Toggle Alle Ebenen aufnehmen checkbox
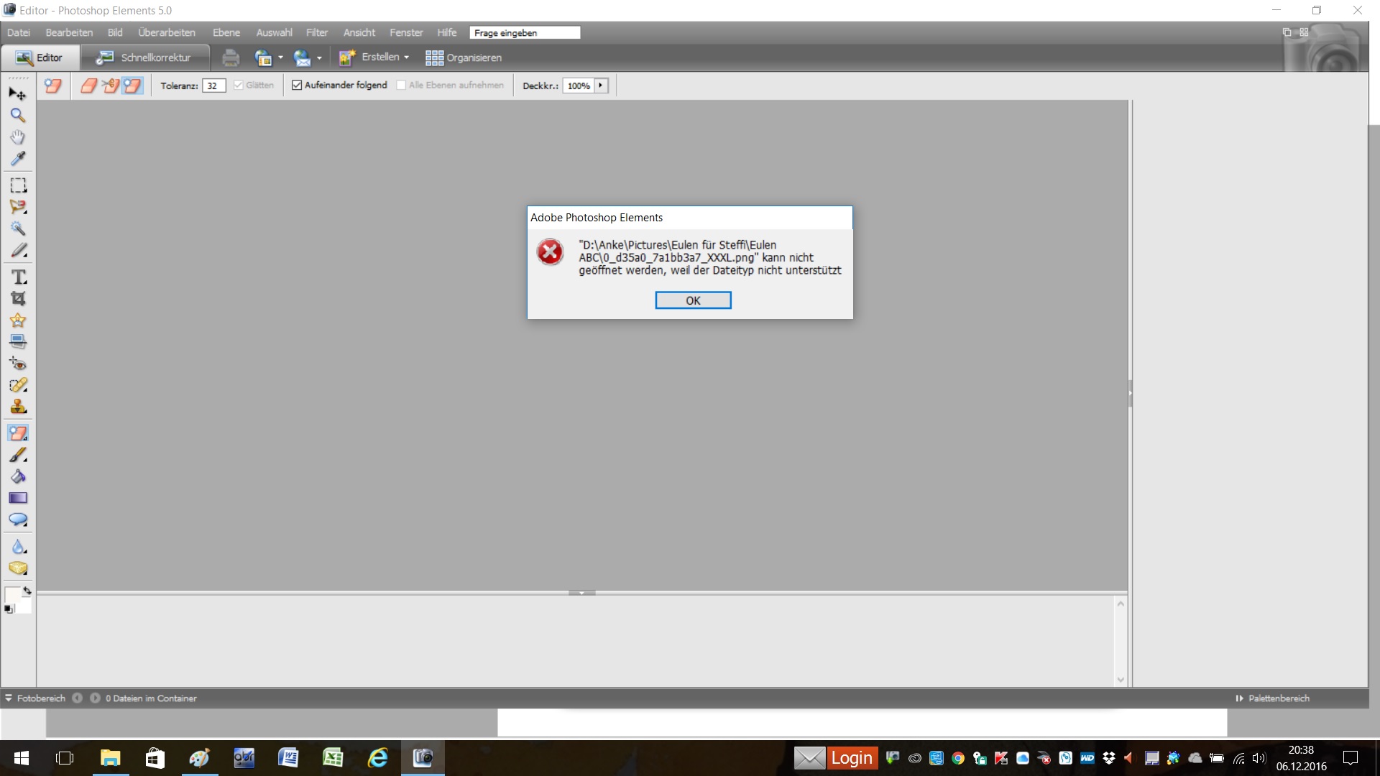1380x776 pixels. [401, 85]
